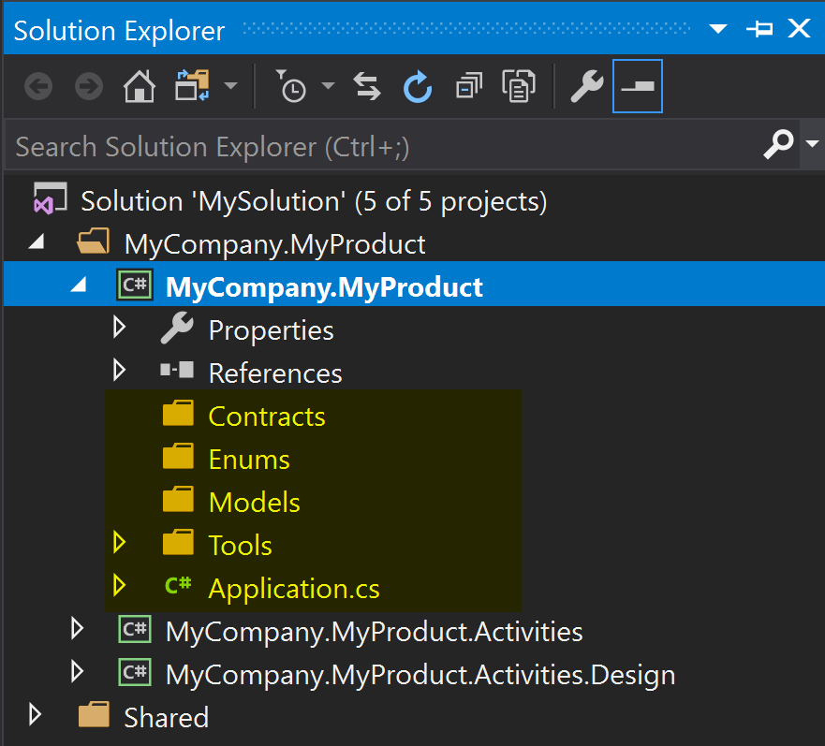Select the Contracts folder

(266, 417)
